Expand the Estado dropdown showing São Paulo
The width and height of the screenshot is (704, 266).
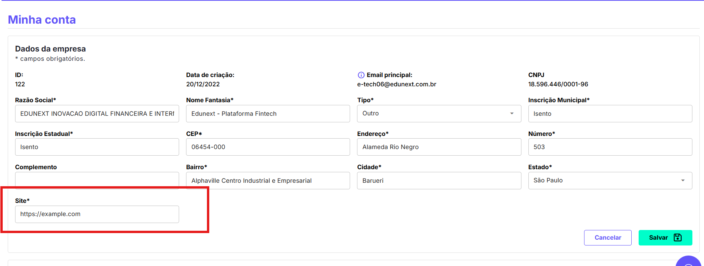click(x=610, y=180)
